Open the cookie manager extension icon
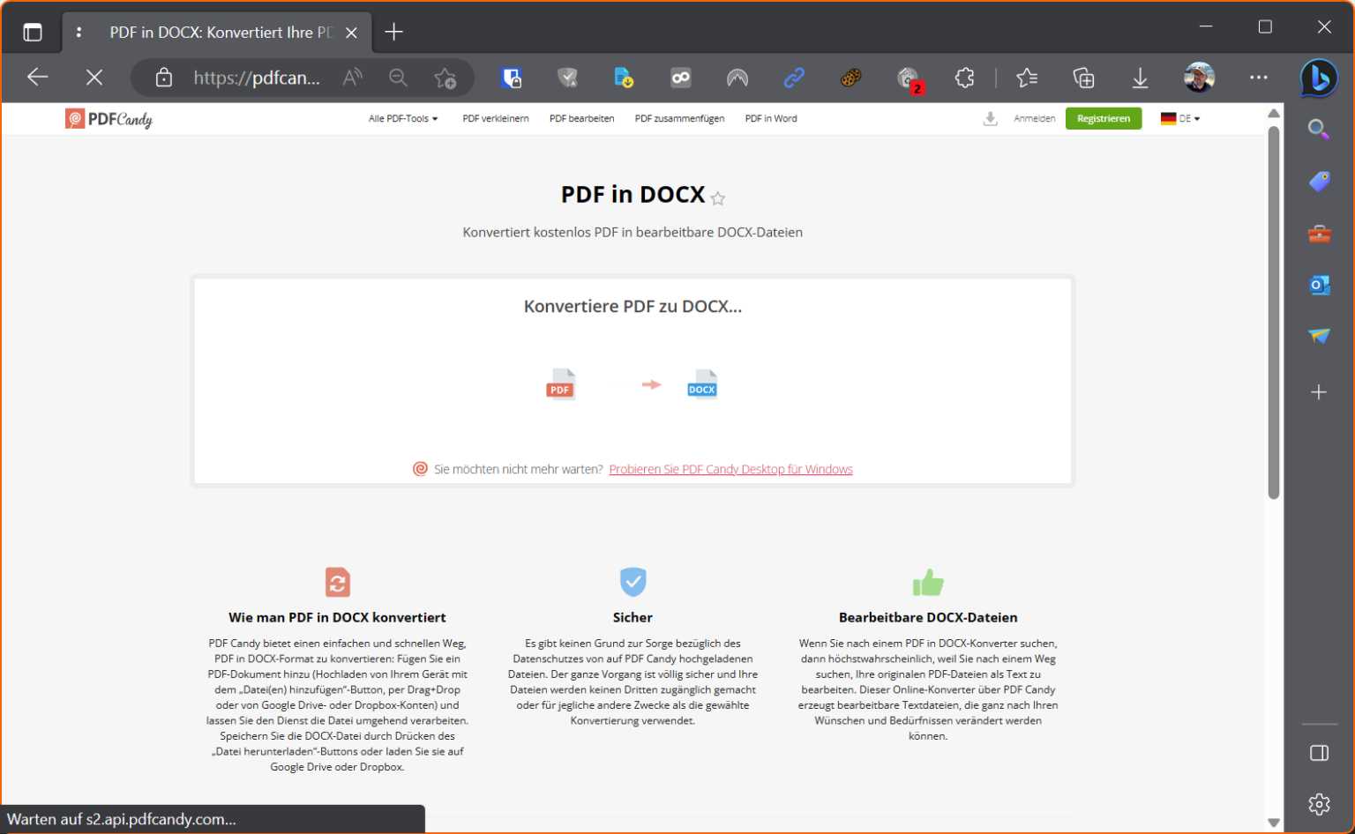Image resolution: width=1355 pixels, height=834 pixels. pyautogui.click(x=850, y=78)
